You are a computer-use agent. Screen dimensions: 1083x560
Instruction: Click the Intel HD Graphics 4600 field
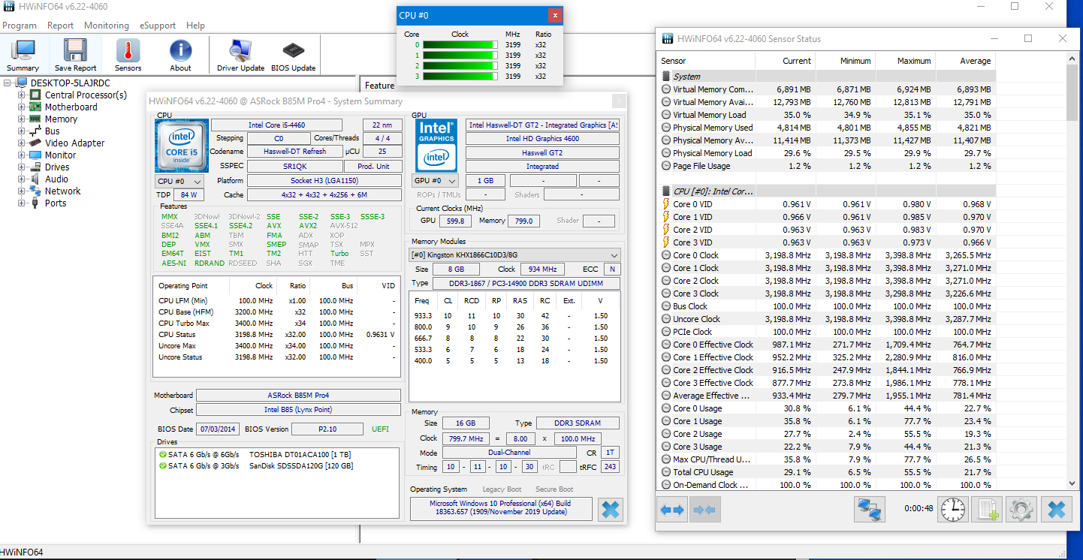coord(542,139)
